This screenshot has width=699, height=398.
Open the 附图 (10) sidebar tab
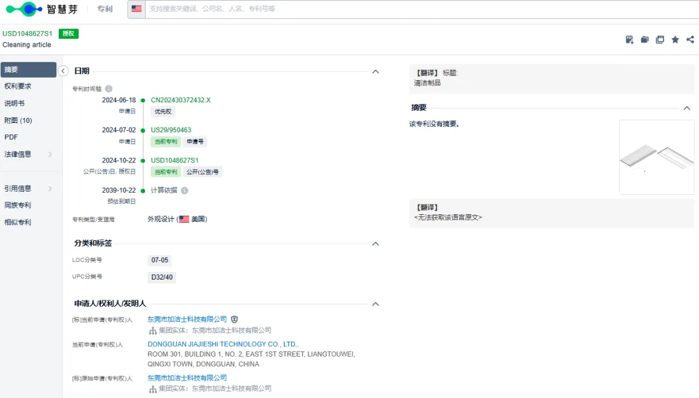point(18,120)
